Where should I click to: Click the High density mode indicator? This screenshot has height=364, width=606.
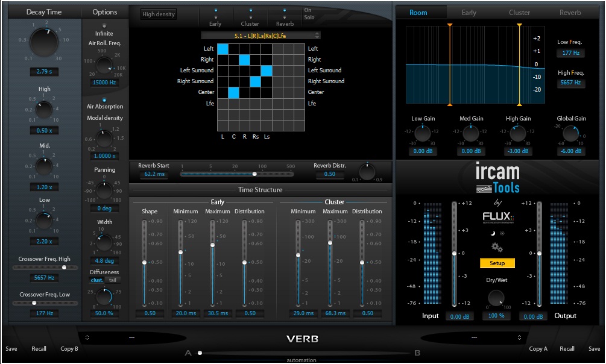pyautogui.click(x=158, y=13)
